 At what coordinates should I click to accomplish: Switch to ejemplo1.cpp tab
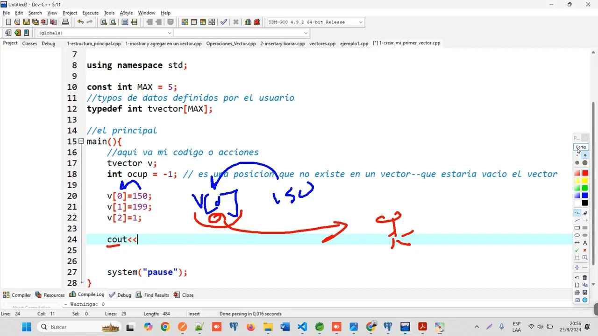click(x=354, y=43)
